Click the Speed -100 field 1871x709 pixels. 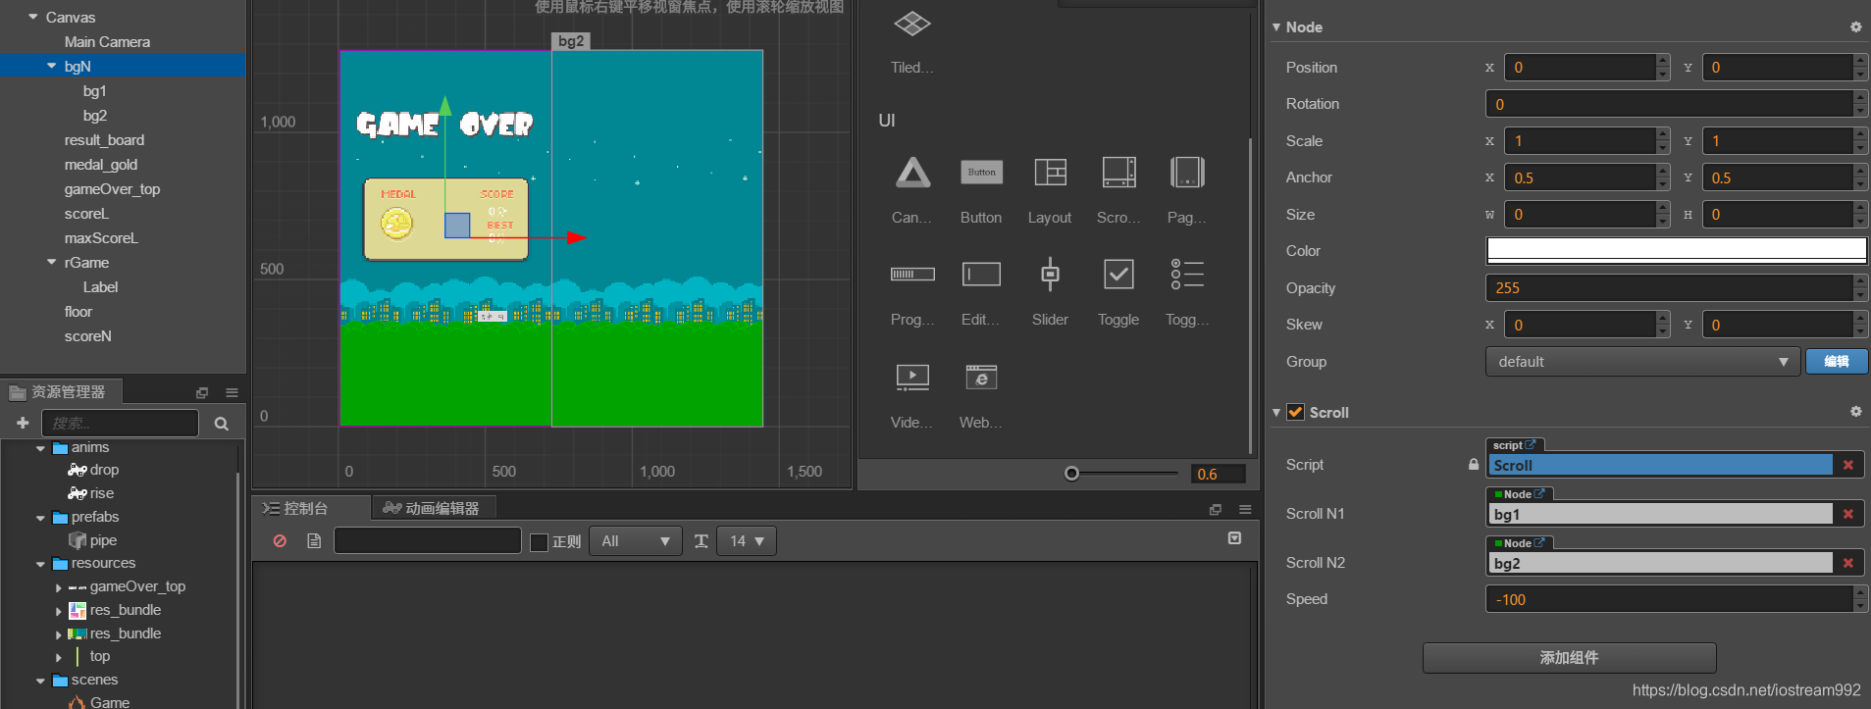pyautogui.click(x=1670, y=599)
